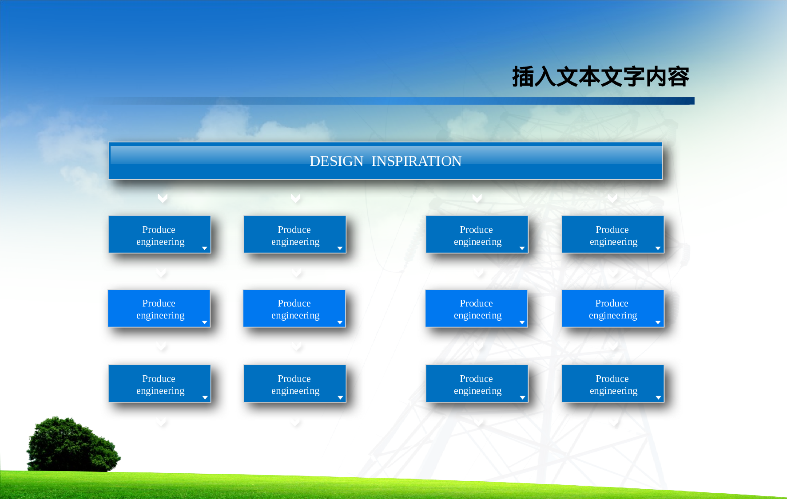Toggle the arrow on the third-column bottom Produce engineering box
Screen dimensions: 787x499
coord(522,398)
